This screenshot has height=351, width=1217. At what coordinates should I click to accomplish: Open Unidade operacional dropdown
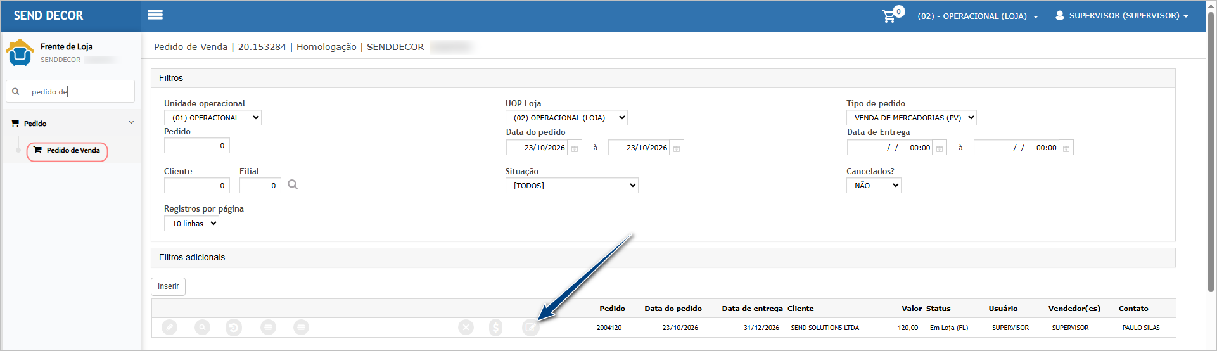(x=213, y=118)
